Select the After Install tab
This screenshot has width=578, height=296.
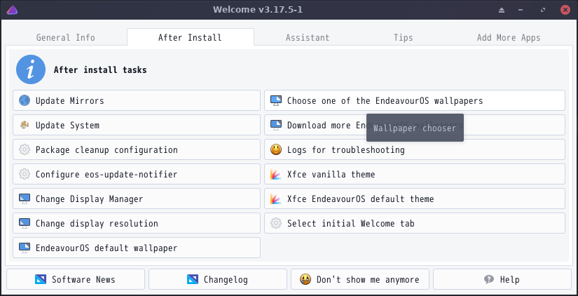pos(190,37)
